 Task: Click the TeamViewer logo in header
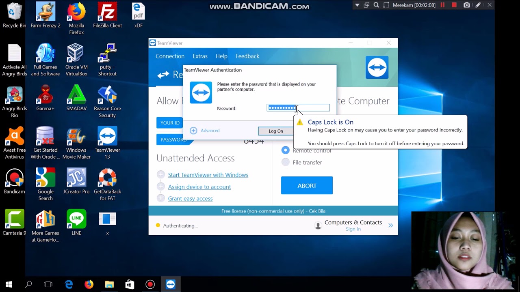pyautogui.click(x=377, y=67)
